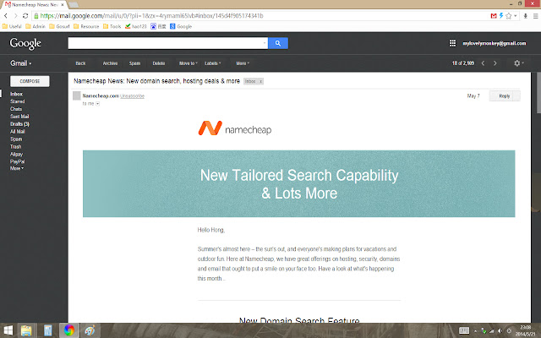Screen dimensions: 541x338
Task: Open the PayPal label
Action: [17, 161]
